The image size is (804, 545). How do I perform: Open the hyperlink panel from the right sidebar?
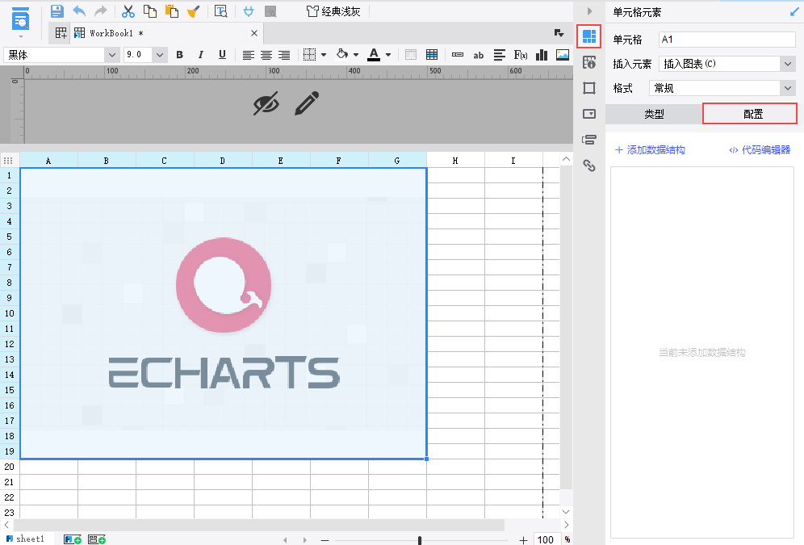589,166
